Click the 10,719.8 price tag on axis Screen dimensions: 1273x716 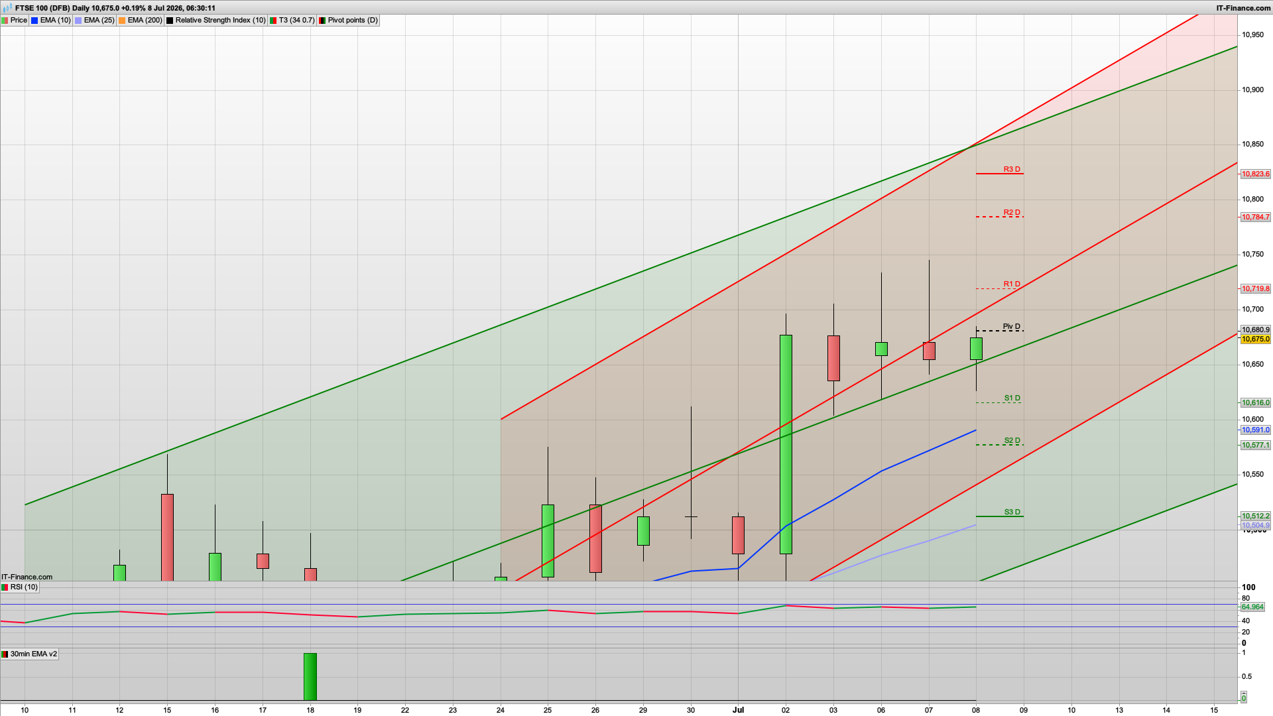[1256, 289]
